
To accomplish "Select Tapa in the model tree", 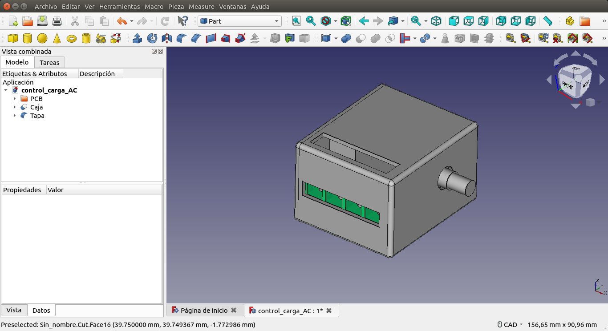I will [x=37, y=116].
